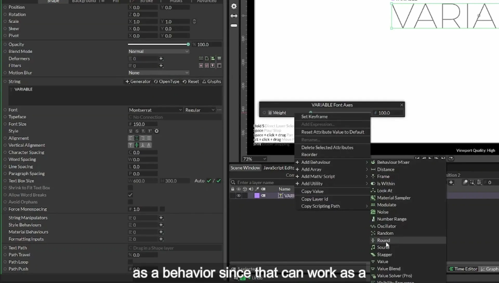Image resolution: width=499 pixels, height=283 pixels.
Task: Add a new filter with plus button
Action: 161,66
